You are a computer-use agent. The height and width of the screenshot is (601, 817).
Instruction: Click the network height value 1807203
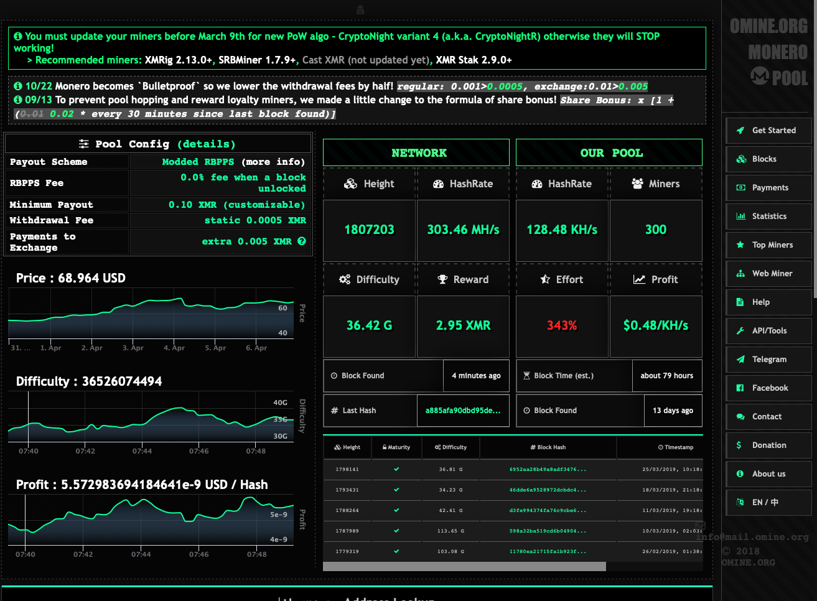tap(370, 230)
